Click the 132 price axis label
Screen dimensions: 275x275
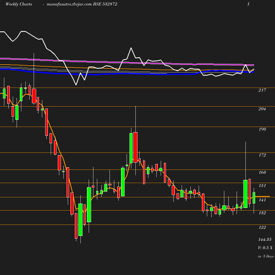point(262,213)
